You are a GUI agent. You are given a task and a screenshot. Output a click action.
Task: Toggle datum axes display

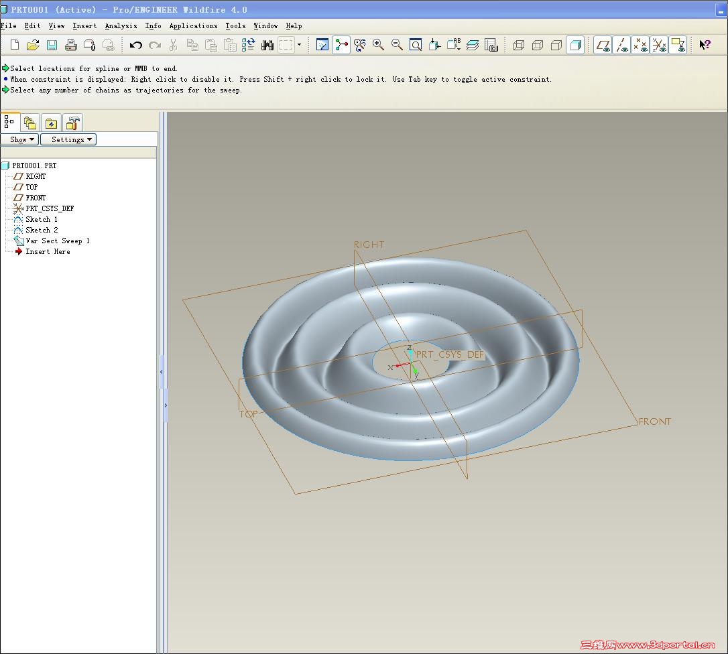[x=621, y=45]
